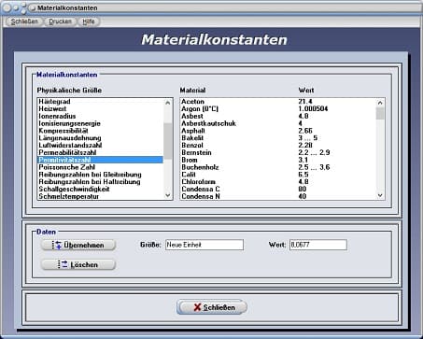
Task: Click down arrow of Physikalische Größe list
Action: tap(168, 195)
